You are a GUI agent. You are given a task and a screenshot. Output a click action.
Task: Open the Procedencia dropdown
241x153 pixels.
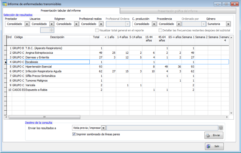point(179,24)
